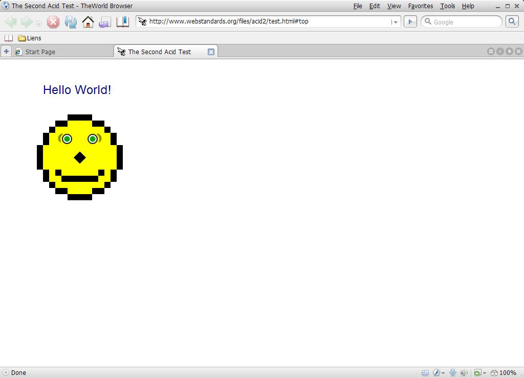Open navigation history dropdown beside forward arrow
Screen dimensions: 524x378
[38, 24]
